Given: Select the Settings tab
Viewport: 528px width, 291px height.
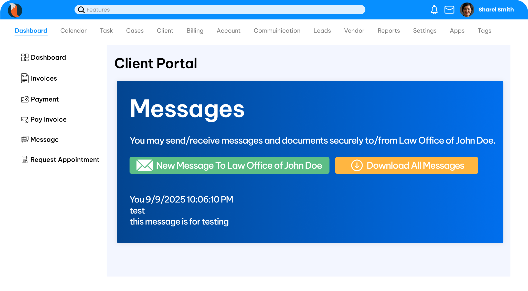Looking at the screenshot, I should [x=425, y=31].
